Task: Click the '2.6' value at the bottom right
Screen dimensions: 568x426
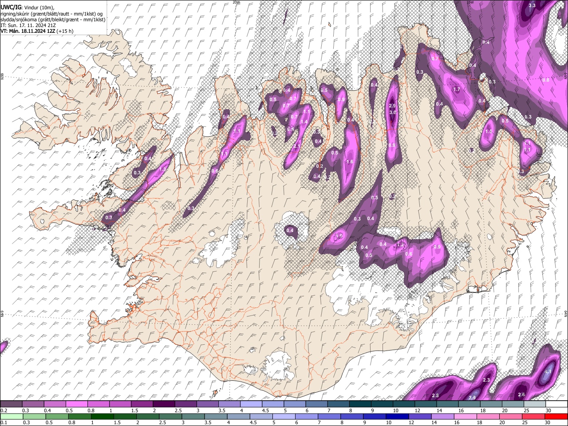Action: [522, 395]
